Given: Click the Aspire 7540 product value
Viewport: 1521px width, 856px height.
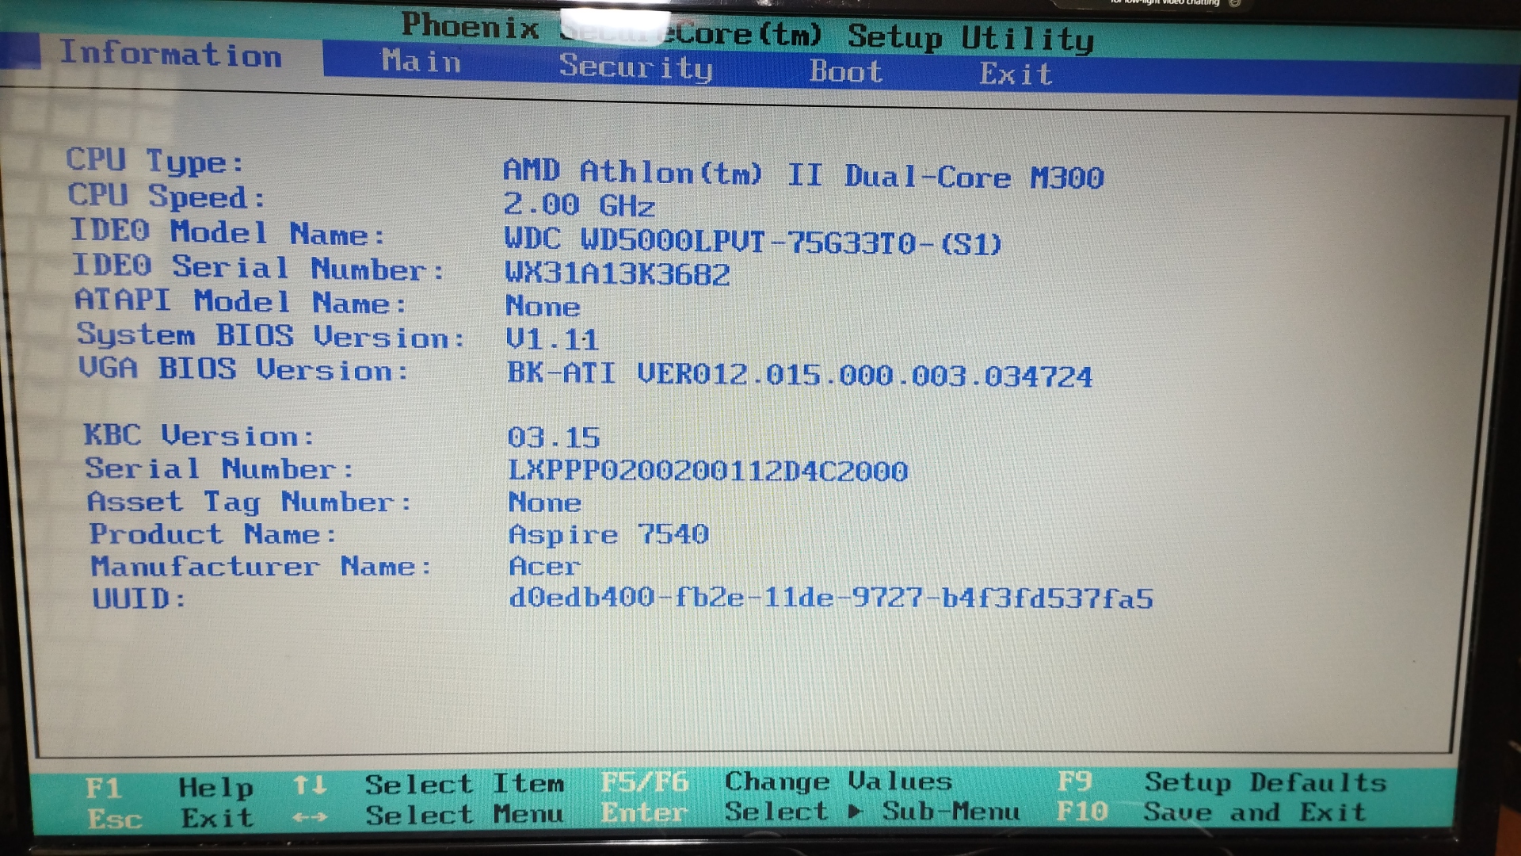Looking at the screenshot, I should (x=608, y=535).
